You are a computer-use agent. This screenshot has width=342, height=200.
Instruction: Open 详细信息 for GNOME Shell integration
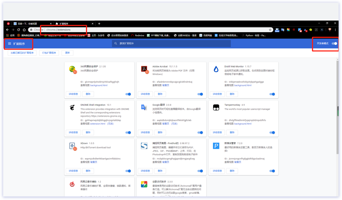click(x=73, y=133)
